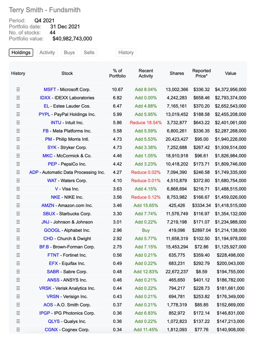Open history icon for Fortinet row

point(18,255)
